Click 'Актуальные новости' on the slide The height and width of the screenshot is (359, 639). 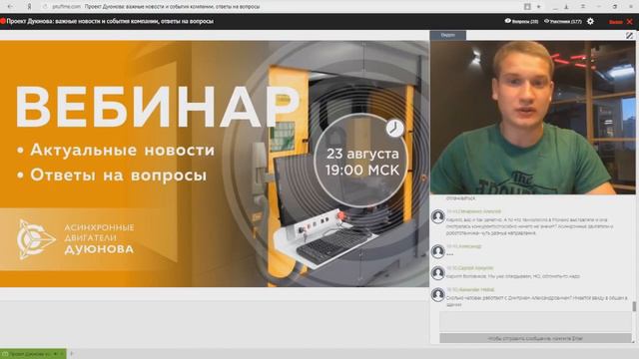pyautogui.click(x=122, y=150)
